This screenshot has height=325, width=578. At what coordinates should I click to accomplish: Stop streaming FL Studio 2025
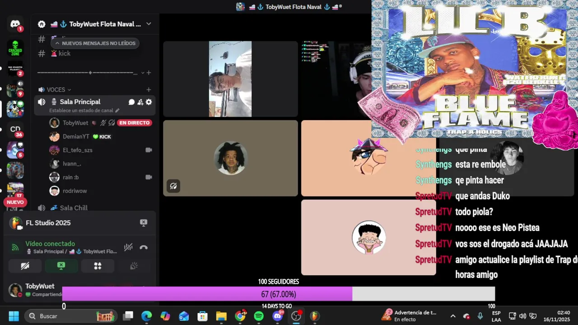pyautogui.click(x=144, y=223)
